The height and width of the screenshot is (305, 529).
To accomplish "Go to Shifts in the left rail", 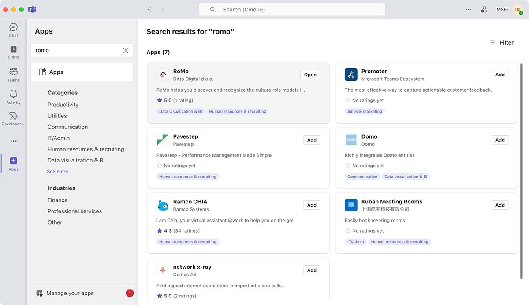I will point(13,52).
